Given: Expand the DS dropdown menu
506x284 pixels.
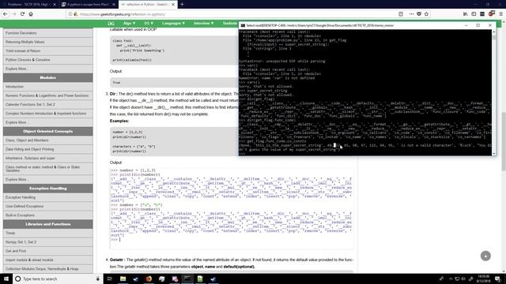Looking at the screenshot, I should 149,24.
